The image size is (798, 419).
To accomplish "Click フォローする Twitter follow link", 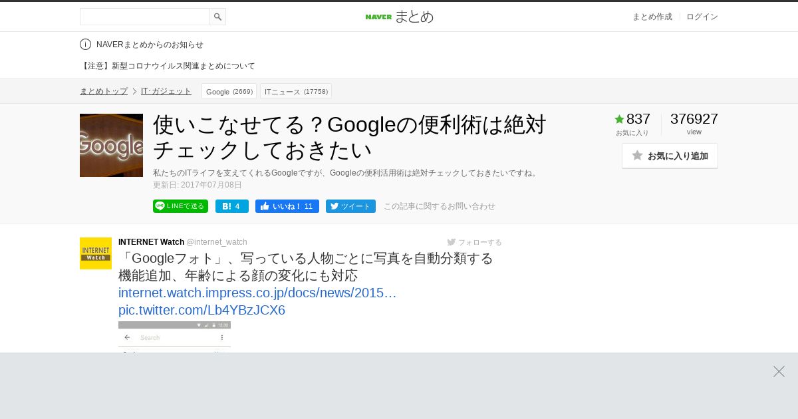I will pos(474,242).
